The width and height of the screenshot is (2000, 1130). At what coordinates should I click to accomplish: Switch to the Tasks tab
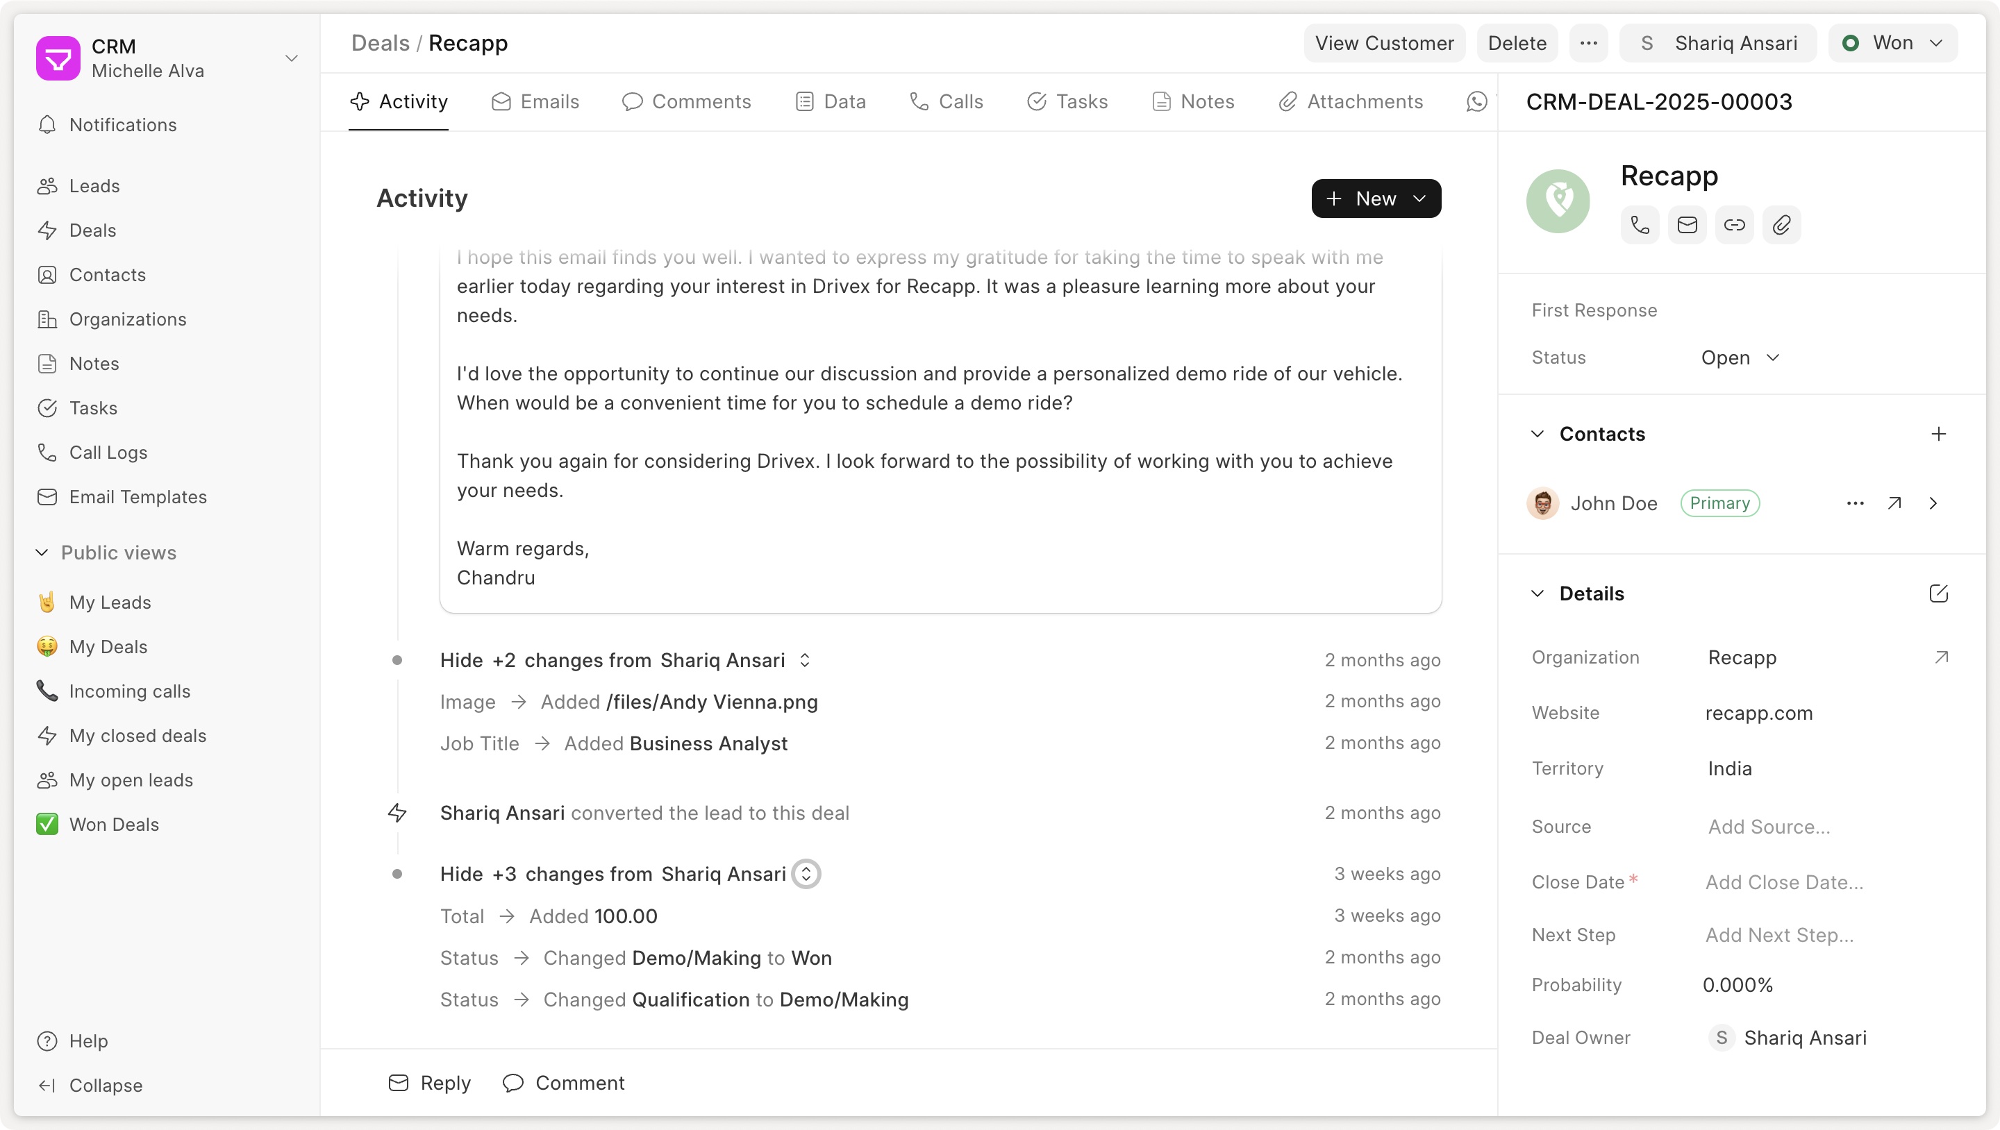pyautogui.click(x=1067, y=101)
